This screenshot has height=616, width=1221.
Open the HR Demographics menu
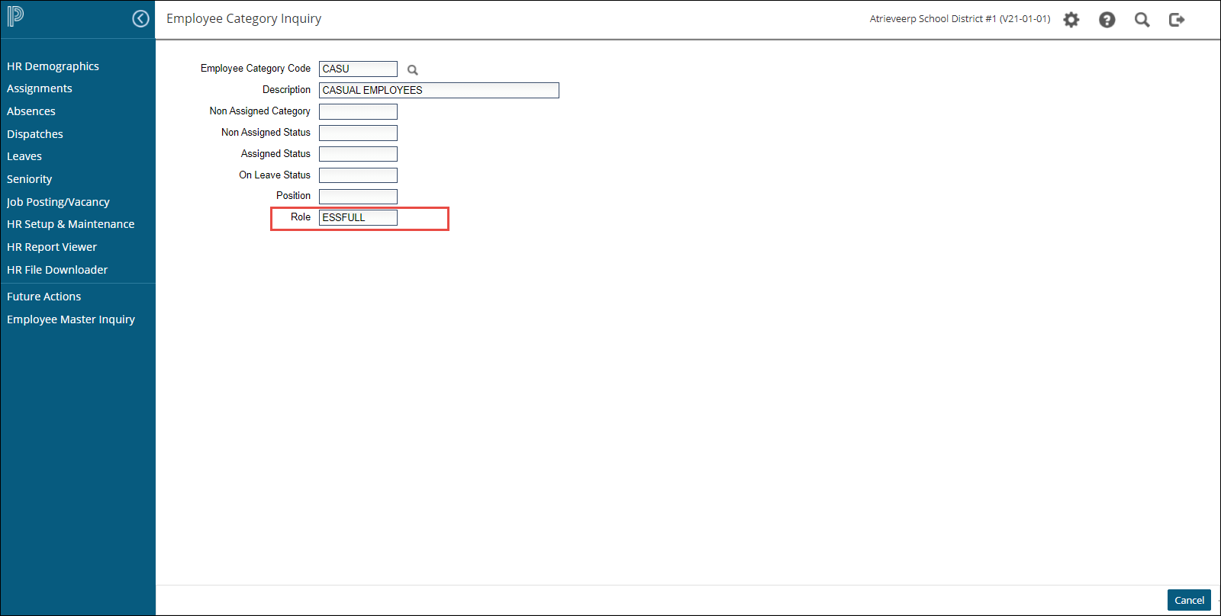coord(53,66)
